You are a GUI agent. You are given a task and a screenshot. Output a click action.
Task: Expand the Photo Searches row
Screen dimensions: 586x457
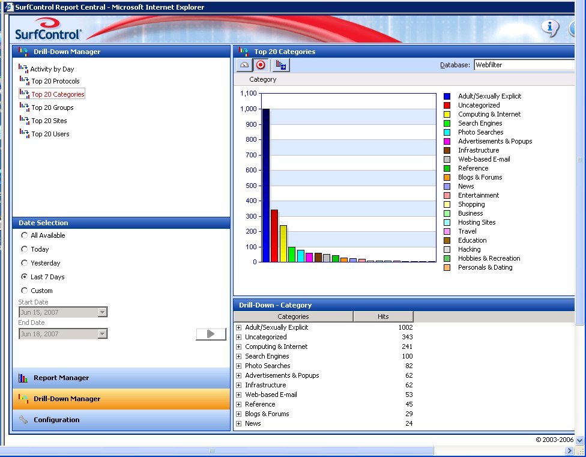tap(239, 366)
